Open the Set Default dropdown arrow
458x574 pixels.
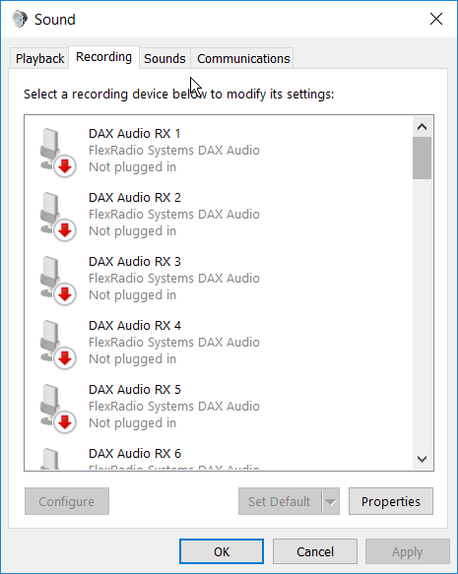point(331,501)
